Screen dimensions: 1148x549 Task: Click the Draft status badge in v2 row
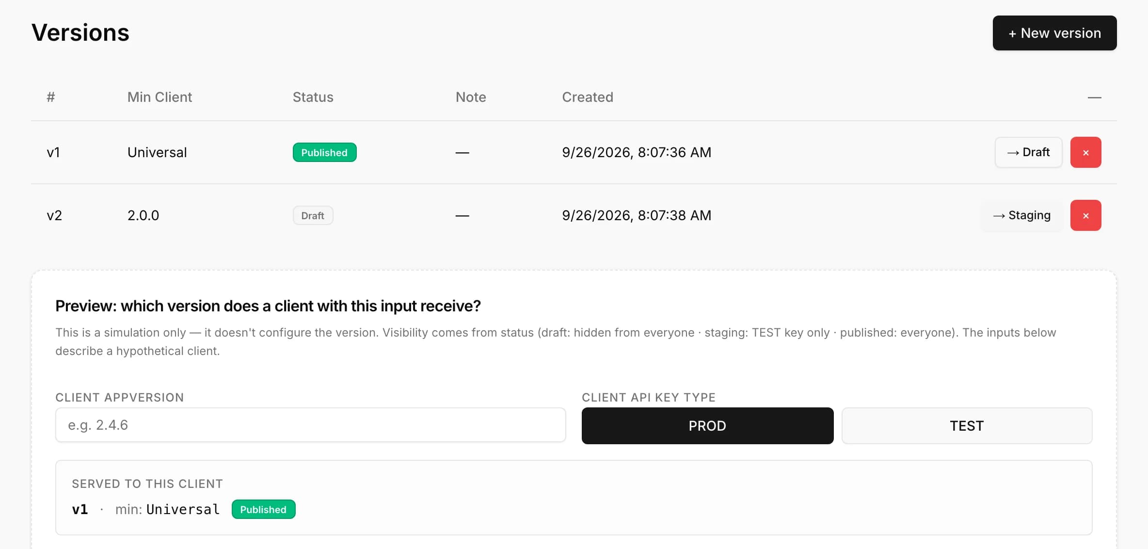click(x=313, y=215)
